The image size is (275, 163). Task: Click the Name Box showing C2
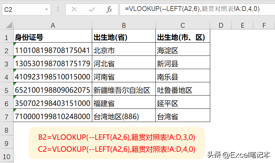[x=26, y=9]
